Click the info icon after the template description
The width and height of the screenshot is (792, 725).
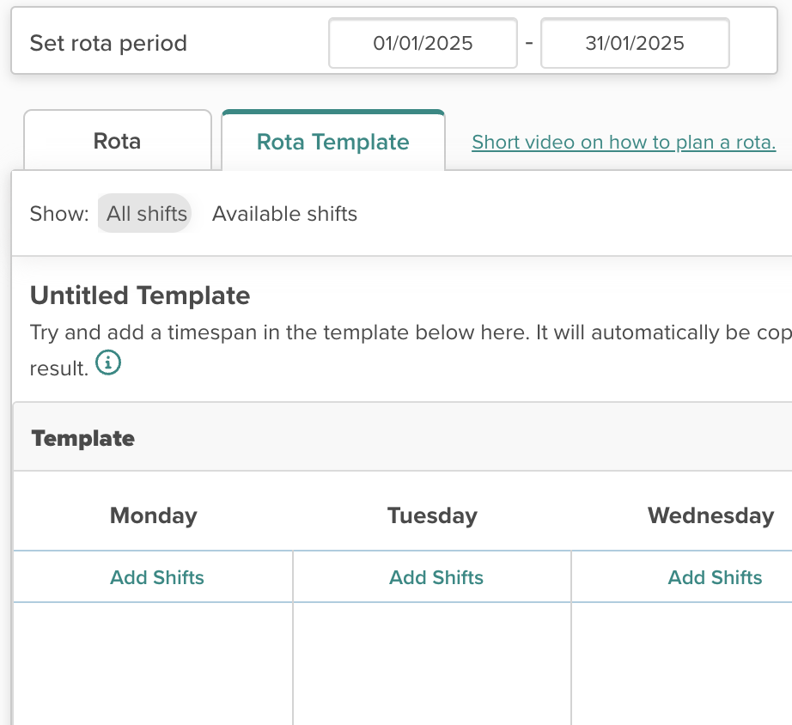108,363
